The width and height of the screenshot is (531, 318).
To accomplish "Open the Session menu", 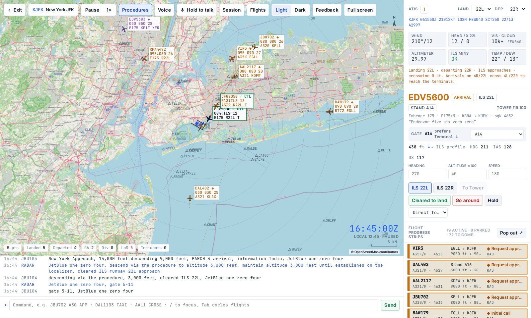I will point(232,10).
